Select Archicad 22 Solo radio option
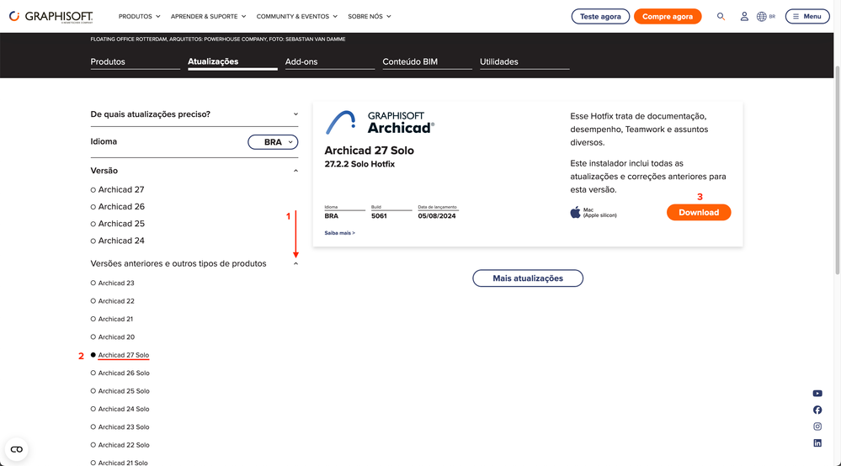The width and height of the screenshot is (841, 466). coord(93,445)
